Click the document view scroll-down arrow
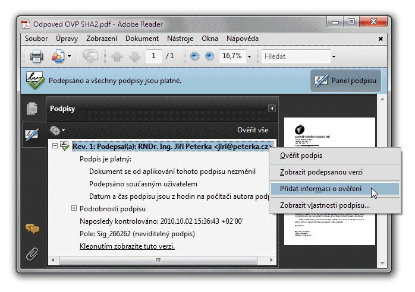 tap(382, 263)
